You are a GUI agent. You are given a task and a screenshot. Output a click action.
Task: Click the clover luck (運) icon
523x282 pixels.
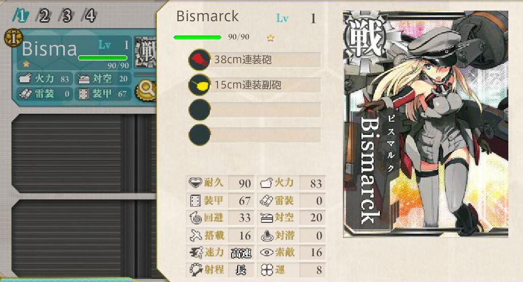click(x=267, y=270)
